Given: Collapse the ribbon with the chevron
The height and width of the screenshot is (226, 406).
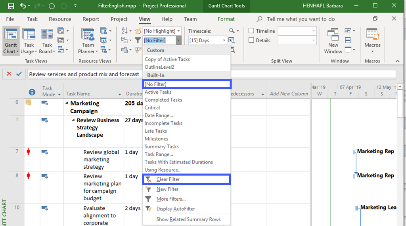Looking at the screenshot, I should coord(397,61).
